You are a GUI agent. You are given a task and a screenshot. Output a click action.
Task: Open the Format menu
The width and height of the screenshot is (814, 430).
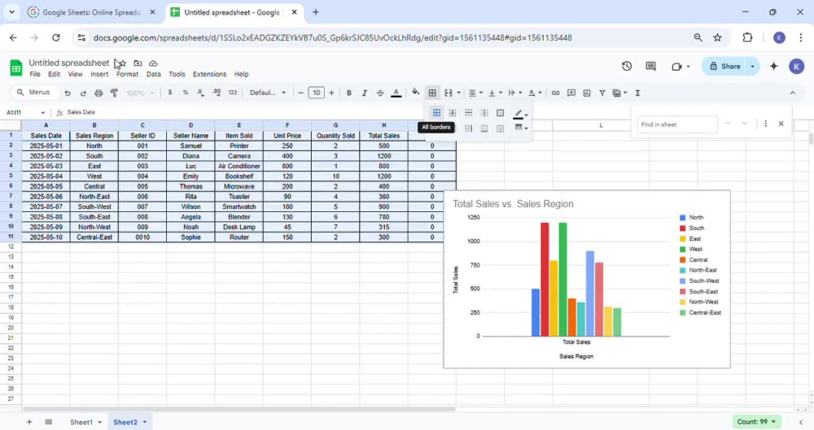pyautogui.click(x=127, y=74)
